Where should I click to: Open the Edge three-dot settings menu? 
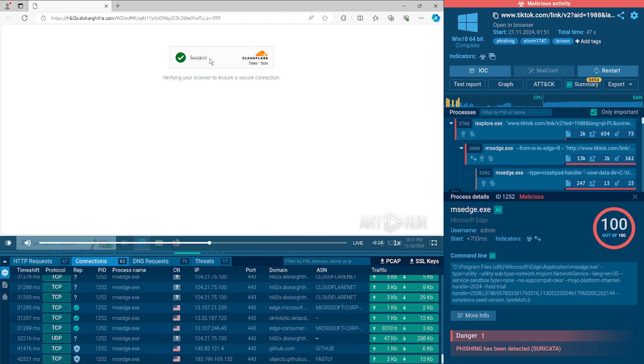[x=421, y=18]
